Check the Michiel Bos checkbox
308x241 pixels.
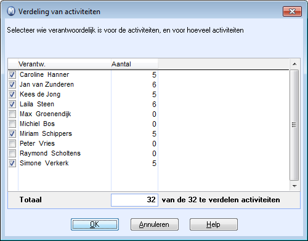pyautogui.click(x=12, y=124)
